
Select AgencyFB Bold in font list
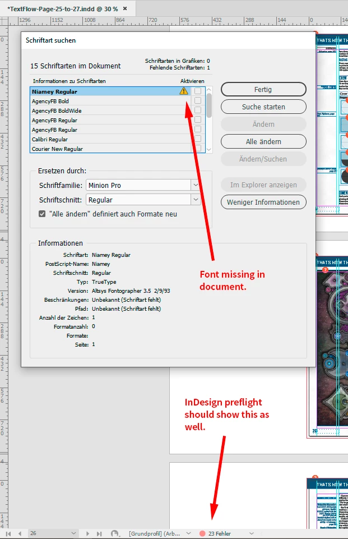[x=110, y=101]
